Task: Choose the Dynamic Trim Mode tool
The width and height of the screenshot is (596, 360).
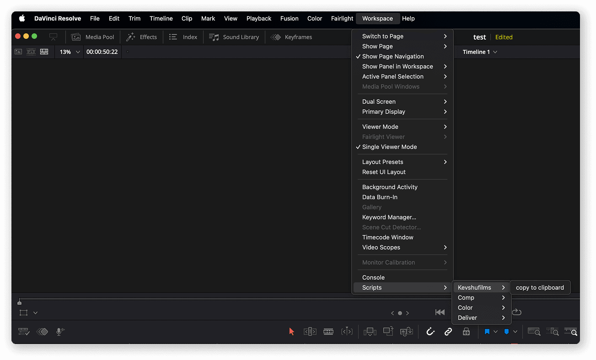Action: tap(328, 332)
